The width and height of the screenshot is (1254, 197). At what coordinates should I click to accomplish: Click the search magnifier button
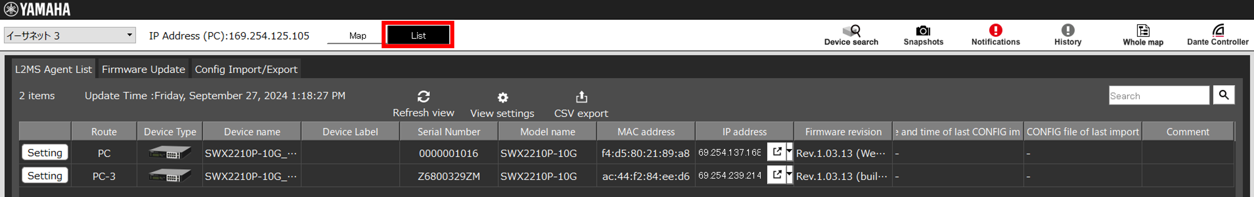coord(1223,95)
